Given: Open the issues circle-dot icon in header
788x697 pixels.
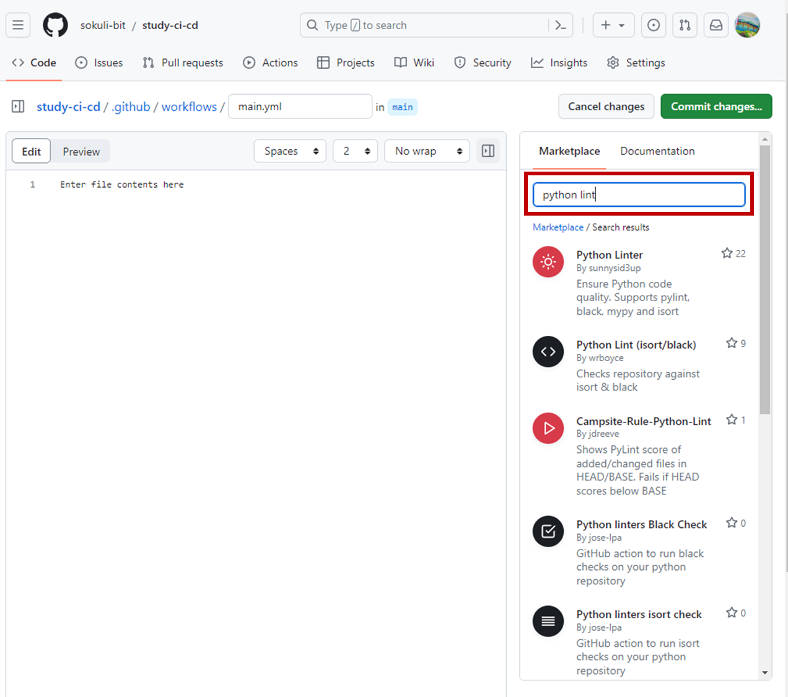Looking at the screenshot, I should 654,25.
